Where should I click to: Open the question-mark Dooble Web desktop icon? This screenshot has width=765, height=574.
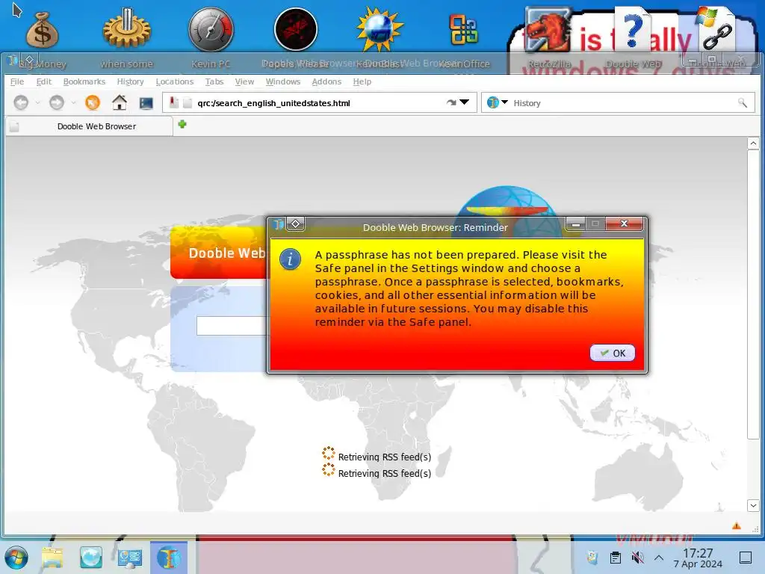[x=633, y=29]
